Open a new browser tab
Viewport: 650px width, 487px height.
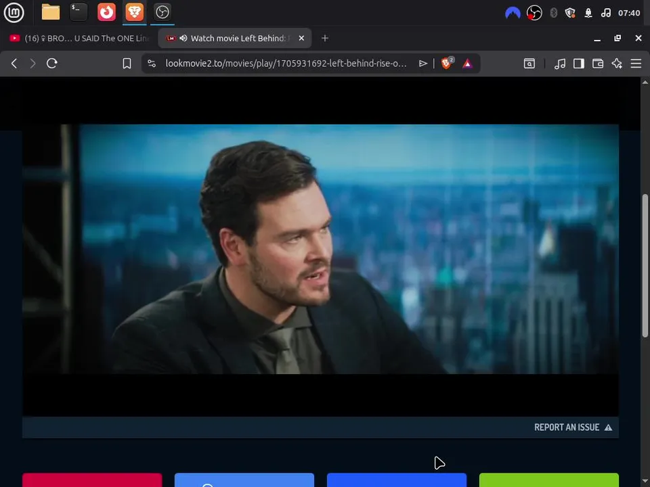tap(325, 38)
